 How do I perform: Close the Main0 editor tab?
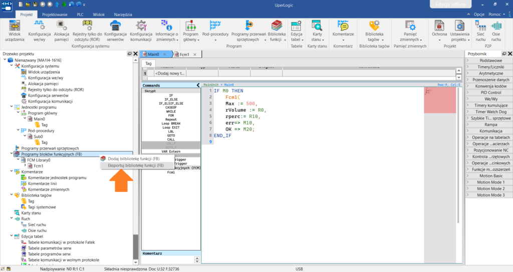coord(164,54)
